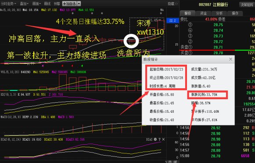Click the 卖盘① label

pos(187,47)
